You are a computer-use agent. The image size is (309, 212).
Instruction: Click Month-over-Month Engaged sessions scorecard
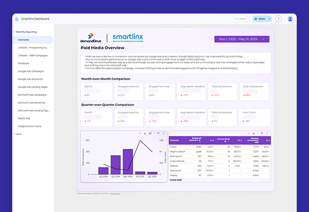click(x=129, y=92)
